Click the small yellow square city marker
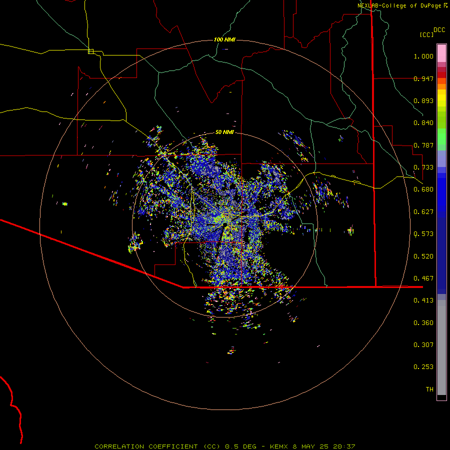This screenshot has width=450, height=450. coord(90,51)
